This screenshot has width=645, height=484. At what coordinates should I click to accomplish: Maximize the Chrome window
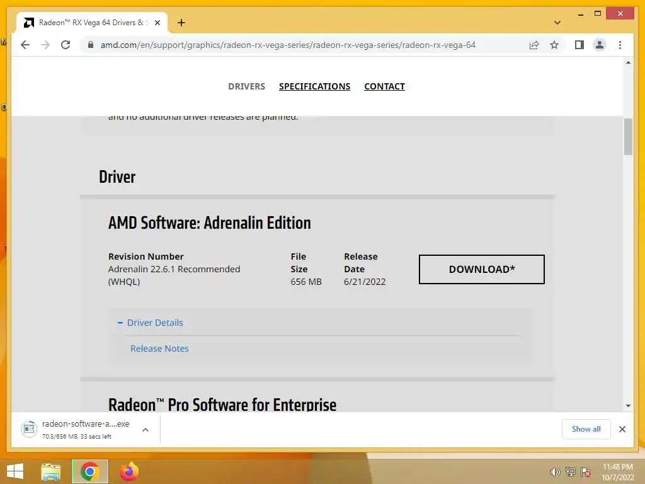click(598, 14)
